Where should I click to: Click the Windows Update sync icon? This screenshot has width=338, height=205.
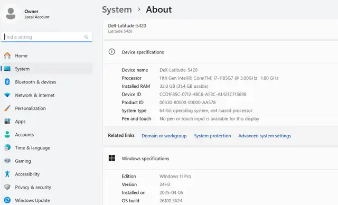[x=7, y=200]
